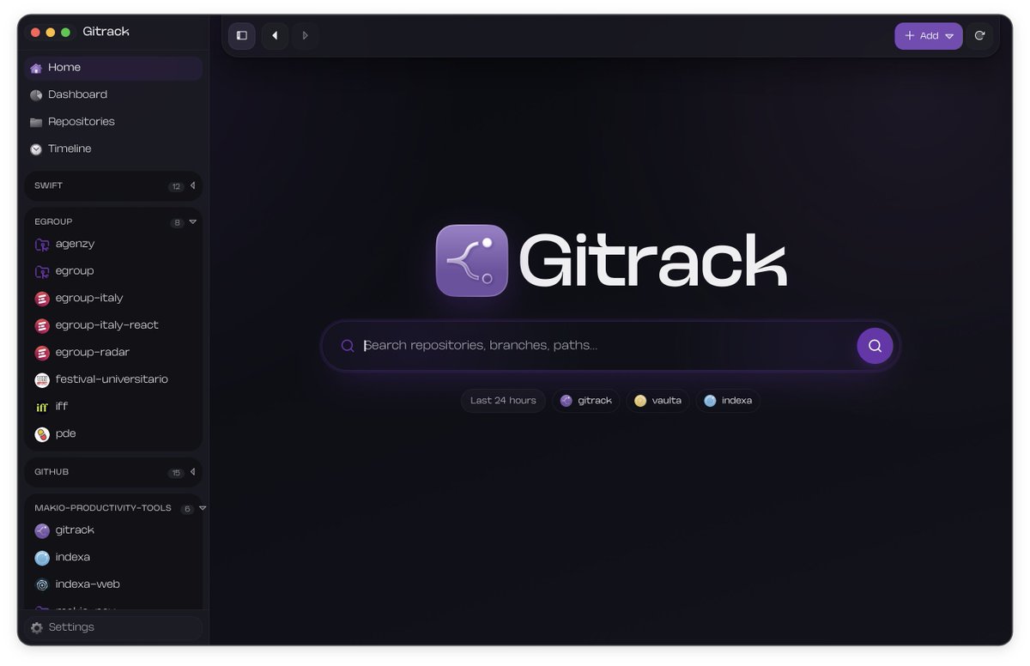The height and width of the screenshot is (666, 1030).
Task: Toggle the sidebar panel button
Action: [242, 36]
